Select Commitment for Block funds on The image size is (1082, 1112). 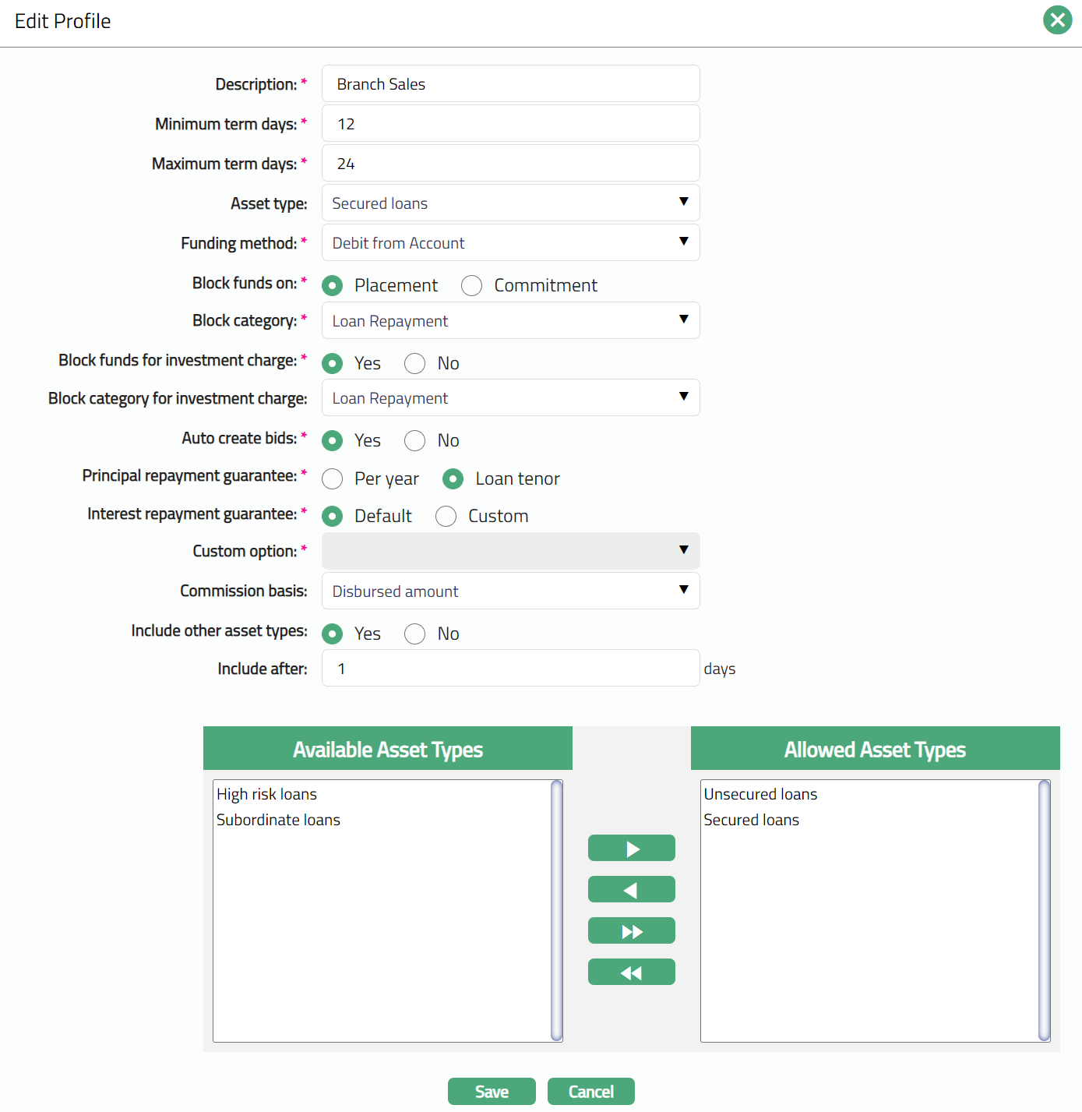point(472,286)
